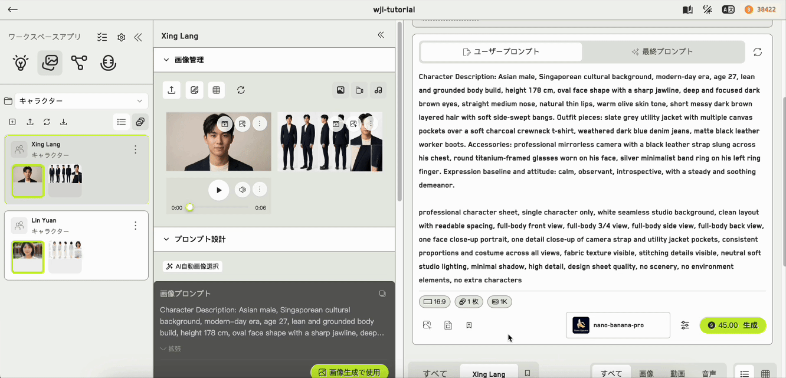The width and height of the screenshot is (786, 378).
Task: Open the node graph workflow app
Action: 79,63
